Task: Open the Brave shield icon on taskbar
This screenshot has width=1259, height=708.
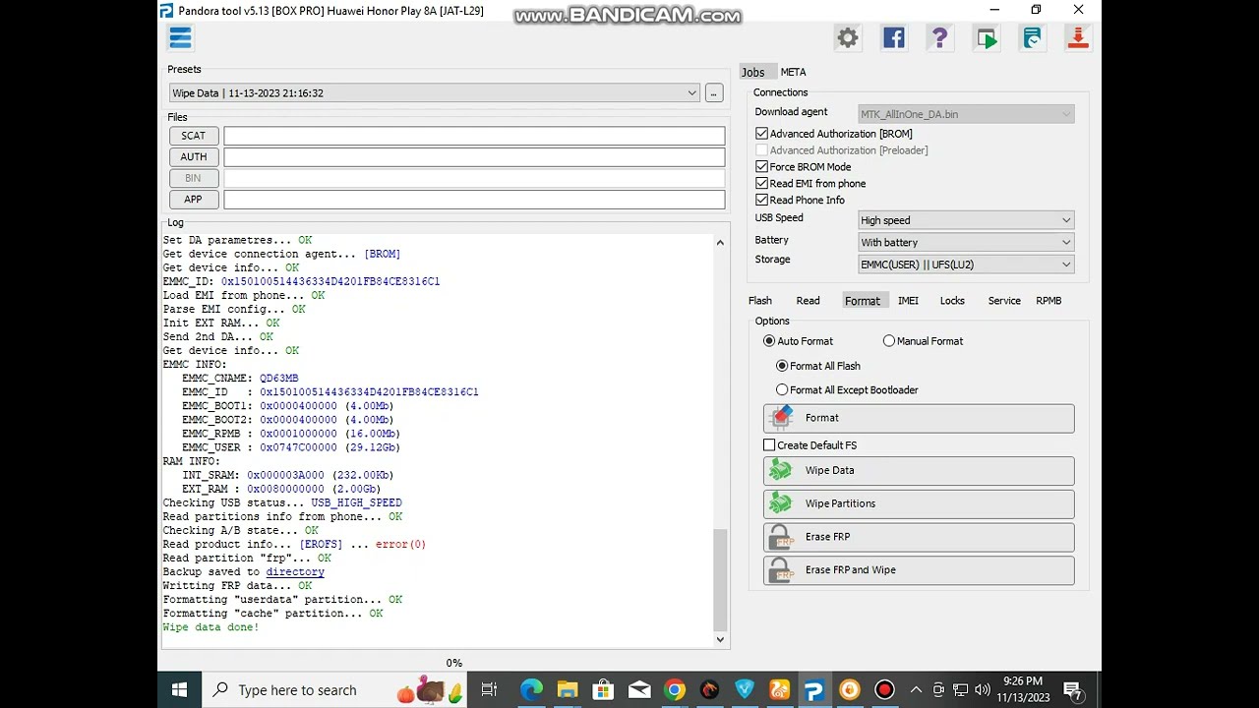Action: pos(745,690)
